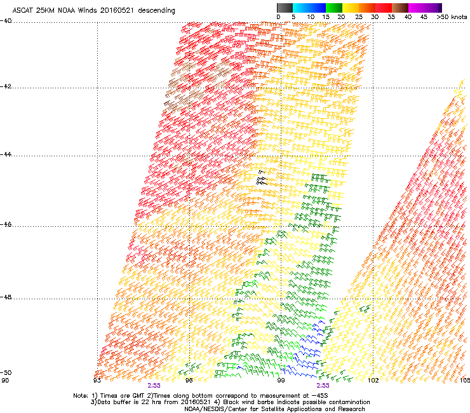Click the '2:55' time label near longitude 96

[x=154, y=386]
